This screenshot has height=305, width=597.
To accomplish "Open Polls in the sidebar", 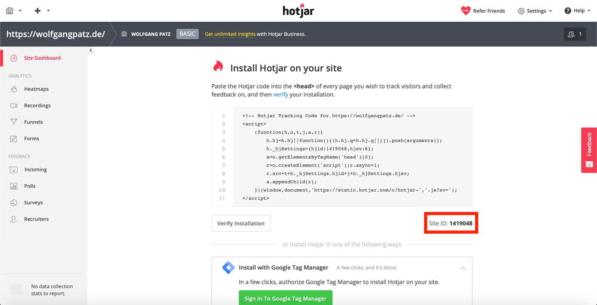I will point(30,186).
